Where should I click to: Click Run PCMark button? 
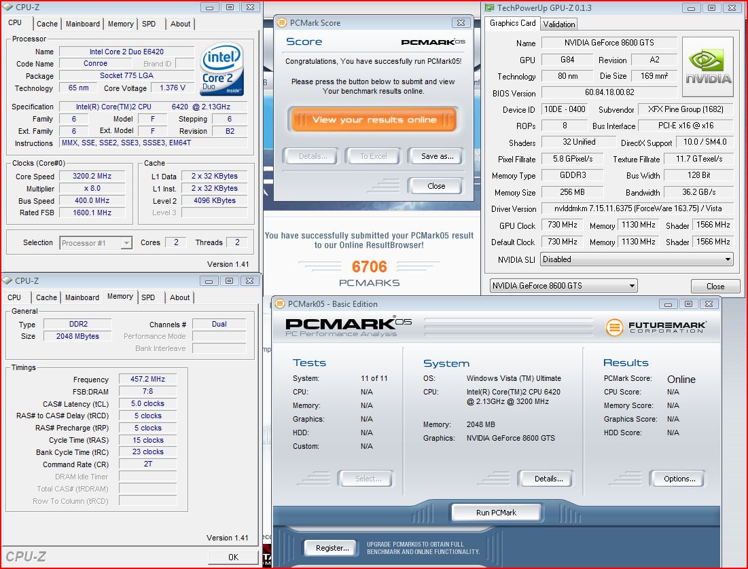pyautogui.click(x=496, y=513)
